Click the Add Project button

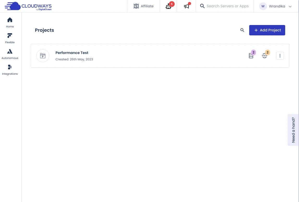pos(267,30)
